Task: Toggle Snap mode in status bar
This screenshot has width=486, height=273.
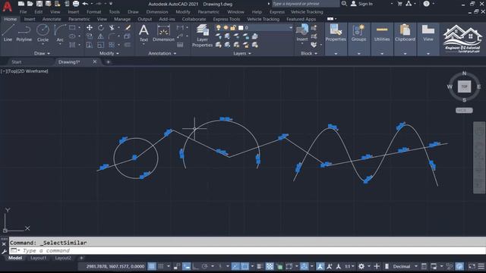Action: tap(161, 266)
